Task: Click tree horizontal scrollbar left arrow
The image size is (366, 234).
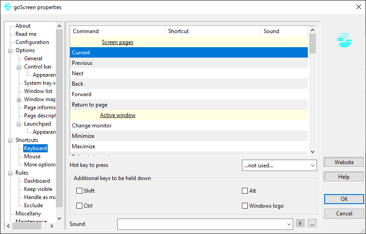Action: 8,226
